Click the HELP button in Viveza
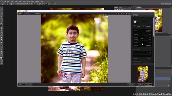Image resolution: width=172 pixels, height=96 pixels. point(21,85)
